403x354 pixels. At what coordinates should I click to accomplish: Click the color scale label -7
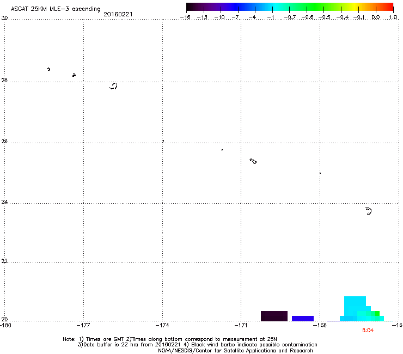pyautogui.click(x=235, y=17)
